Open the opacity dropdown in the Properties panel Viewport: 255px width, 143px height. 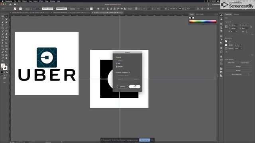(242, 48)
